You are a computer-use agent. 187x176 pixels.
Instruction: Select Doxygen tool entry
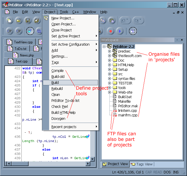70,119
